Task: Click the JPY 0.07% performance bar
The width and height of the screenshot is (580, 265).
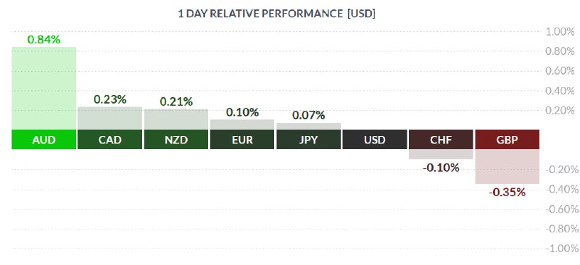Action: click(309, 127)
